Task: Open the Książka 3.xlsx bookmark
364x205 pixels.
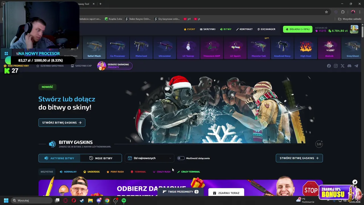Action: pyautogui.click(x=113, y=19)
